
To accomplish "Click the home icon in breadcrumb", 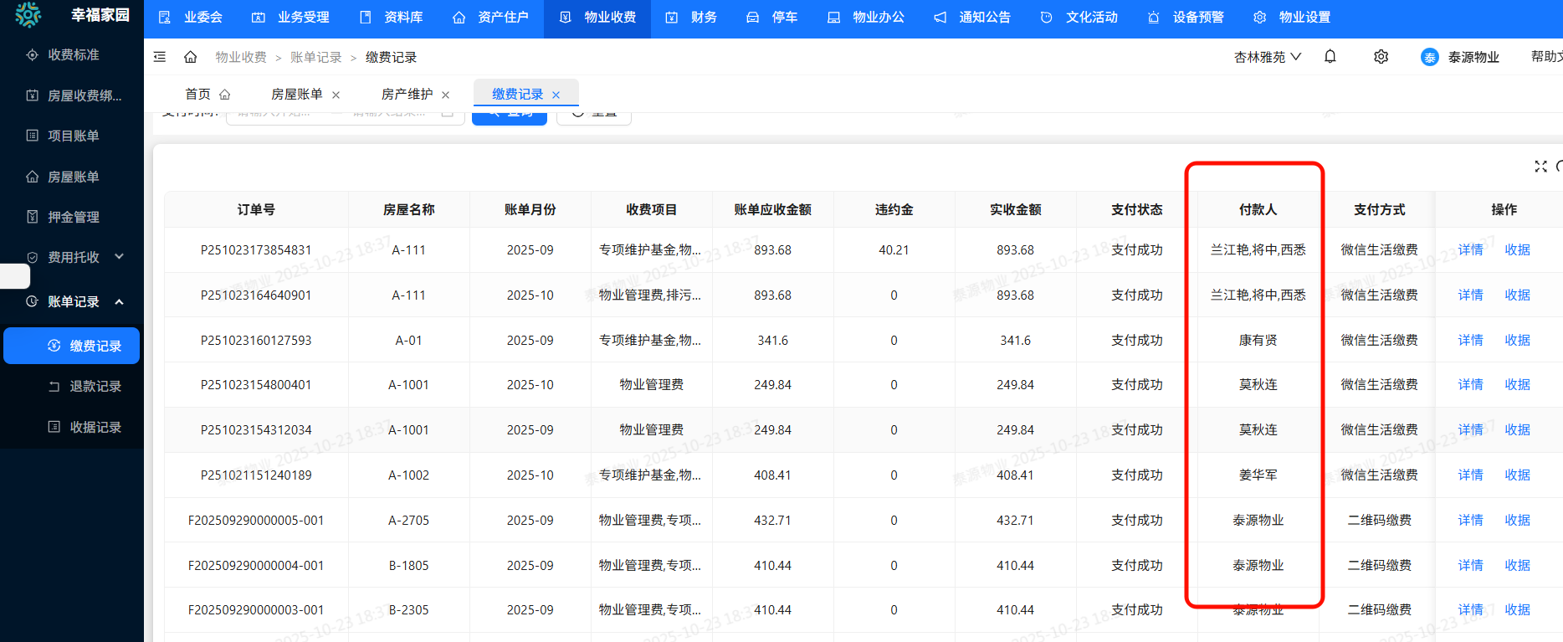I will [191, 57].
